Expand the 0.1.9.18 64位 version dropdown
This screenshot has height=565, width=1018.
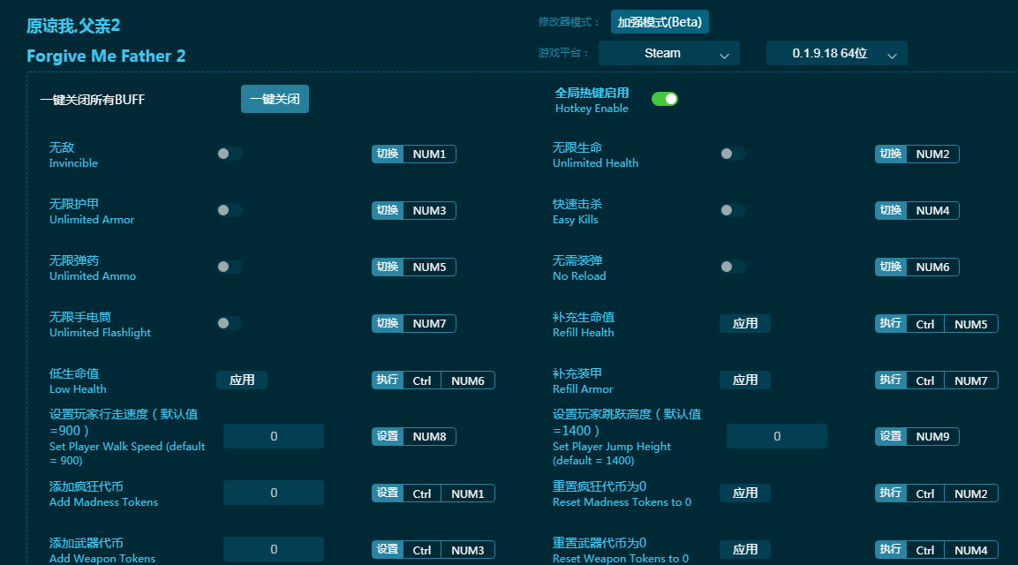[836, 54]
